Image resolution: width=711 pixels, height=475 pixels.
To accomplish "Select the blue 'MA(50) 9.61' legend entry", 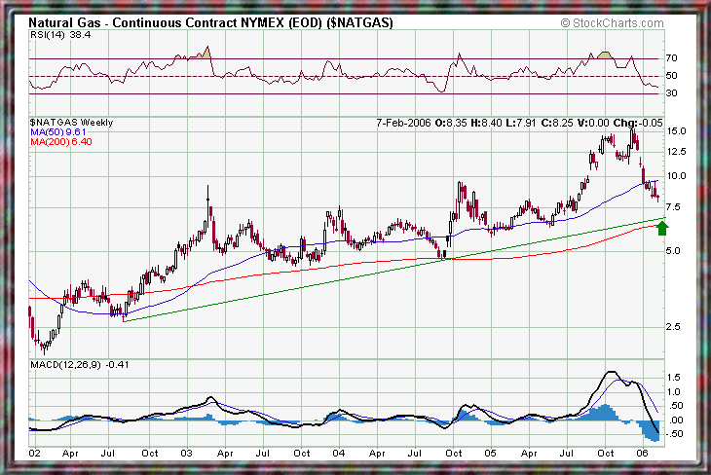I will 58,132.
